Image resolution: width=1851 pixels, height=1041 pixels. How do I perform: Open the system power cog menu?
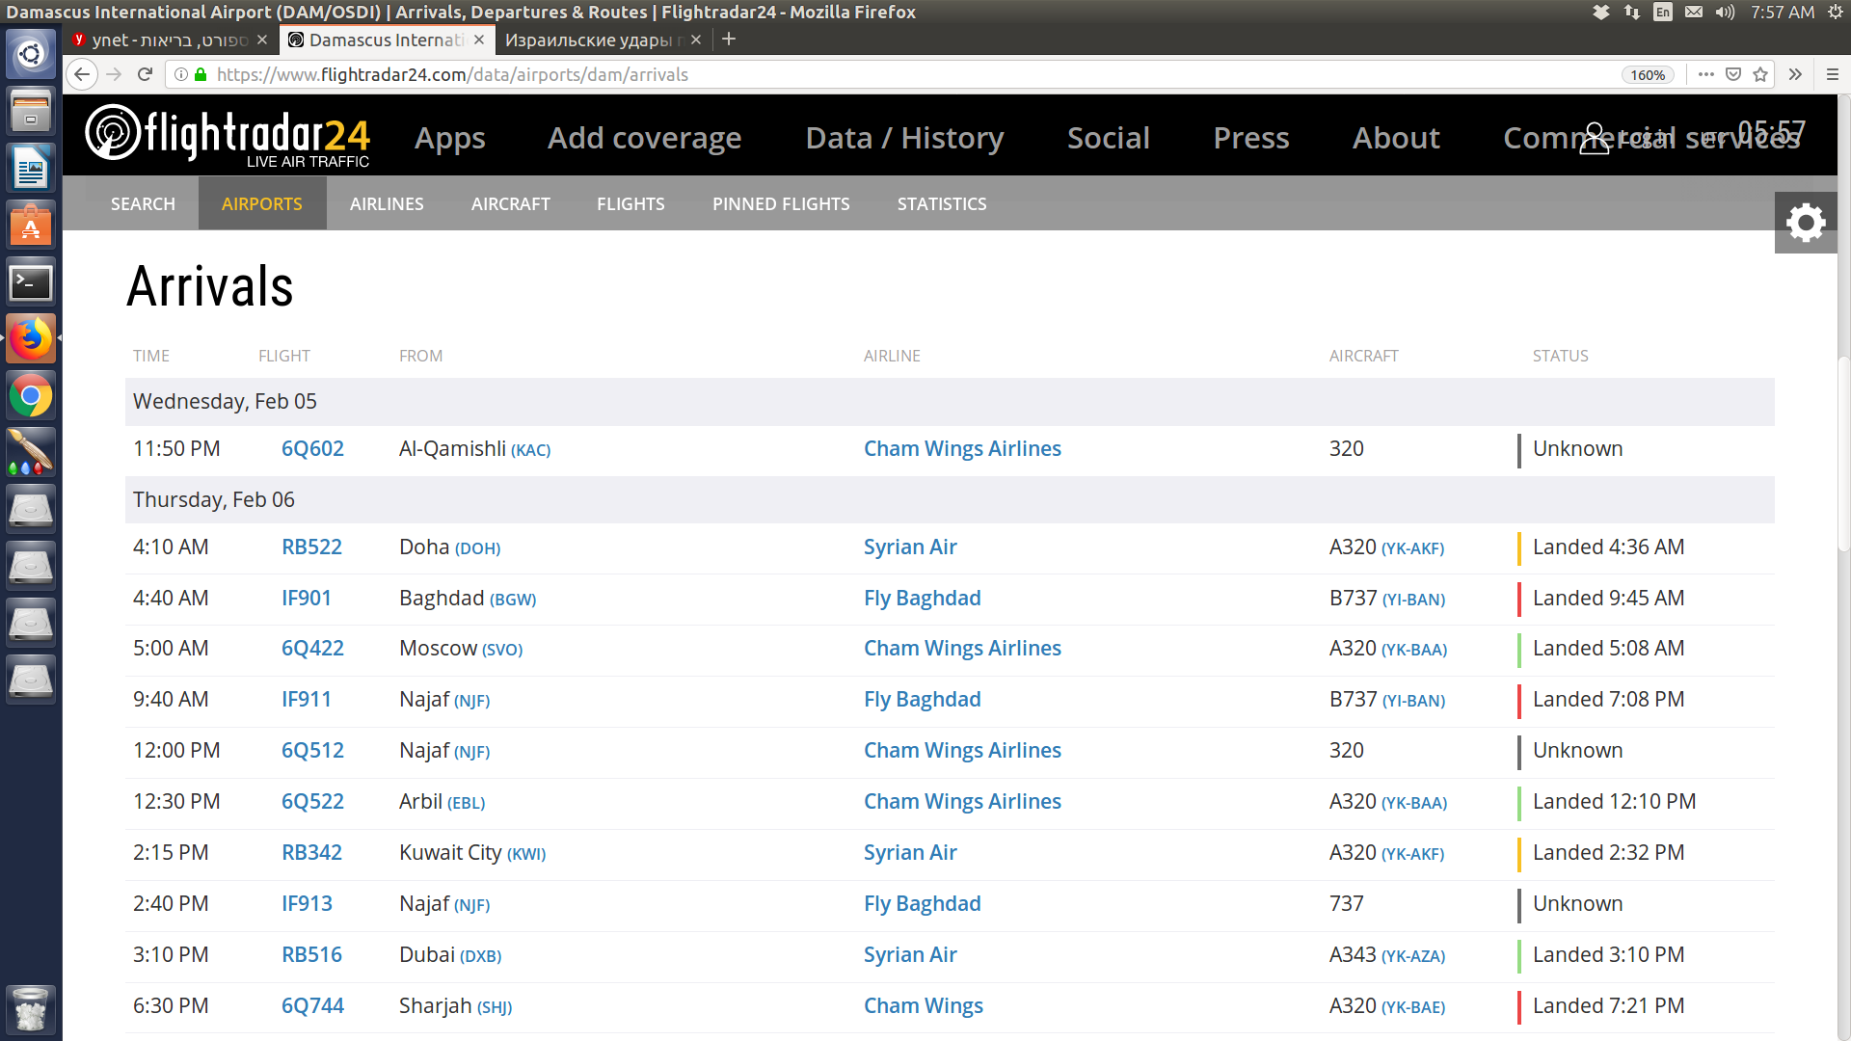point(1836,12)
